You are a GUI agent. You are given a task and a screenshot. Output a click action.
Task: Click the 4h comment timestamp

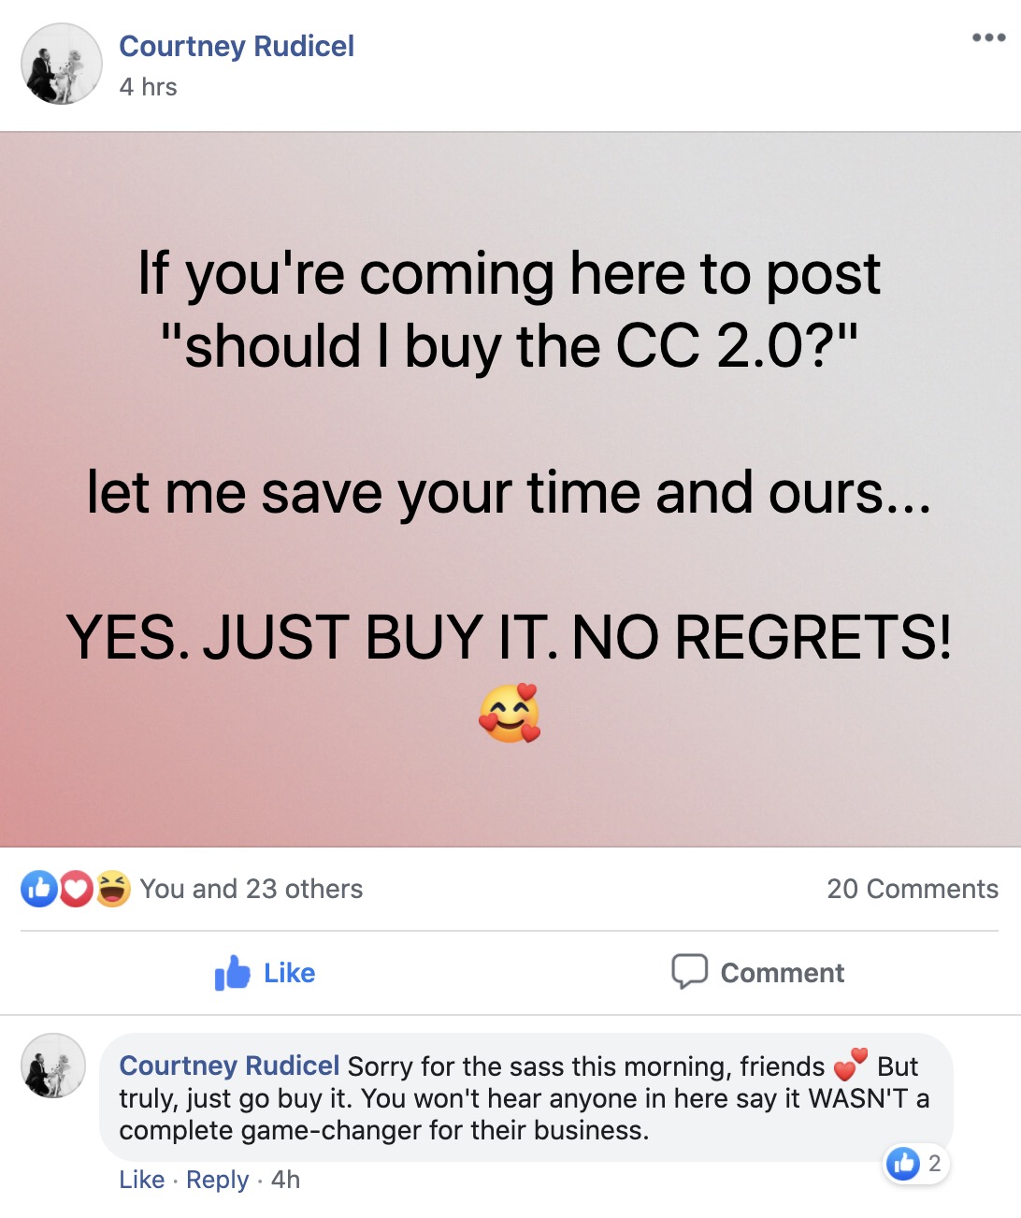click(285, 1180)
